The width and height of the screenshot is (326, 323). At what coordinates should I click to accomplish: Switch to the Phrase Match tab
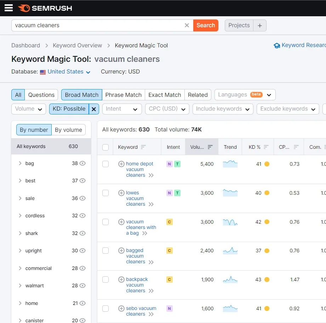[123, 95]
